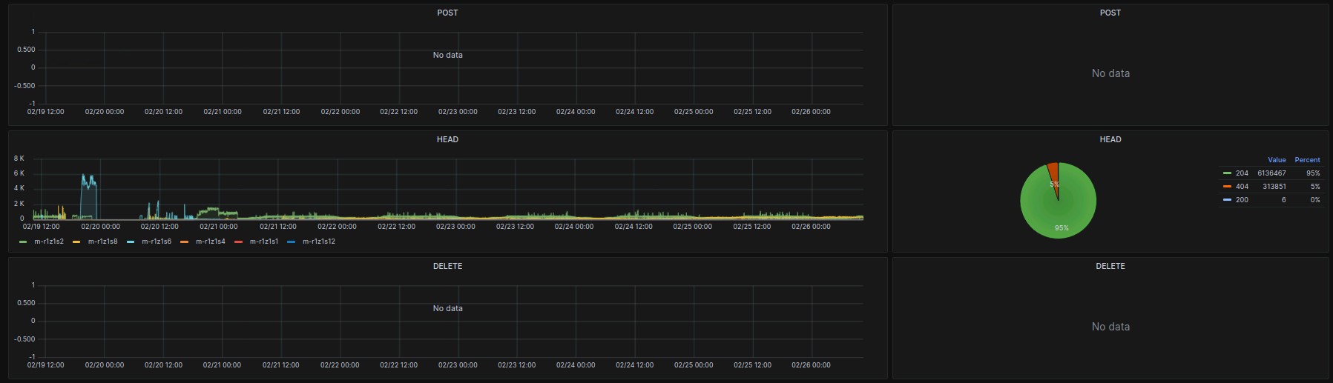1333x383 pixels.
Task: Open the POST panel title above the time axis
Action: (x=447, y=13)
